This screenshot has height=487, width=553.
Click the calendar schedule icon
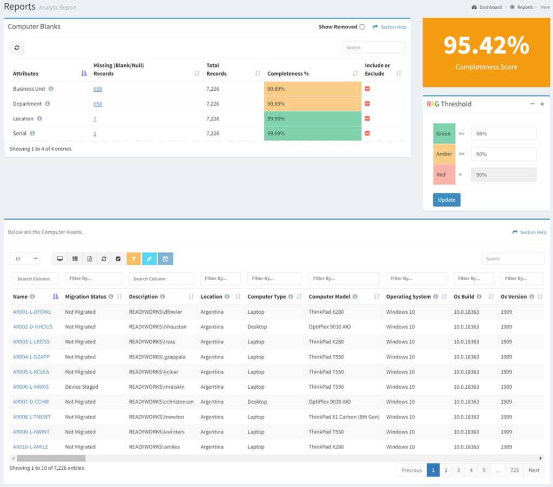[165, 259]
